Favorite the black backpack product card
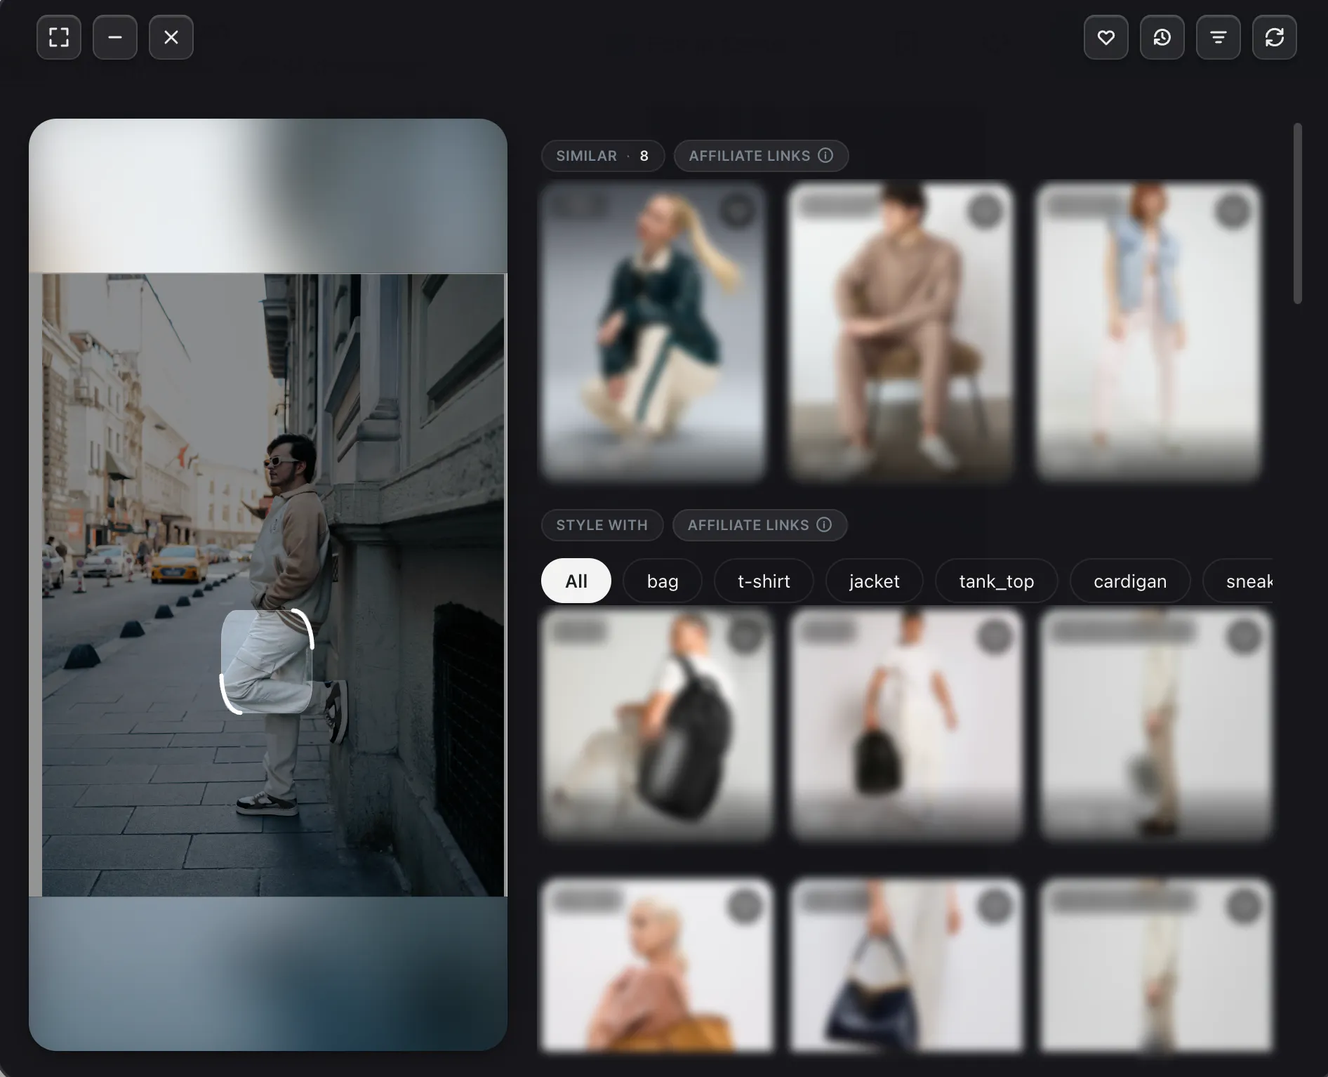This screenshot has width=1328, height=1077. tap(745, 636)
